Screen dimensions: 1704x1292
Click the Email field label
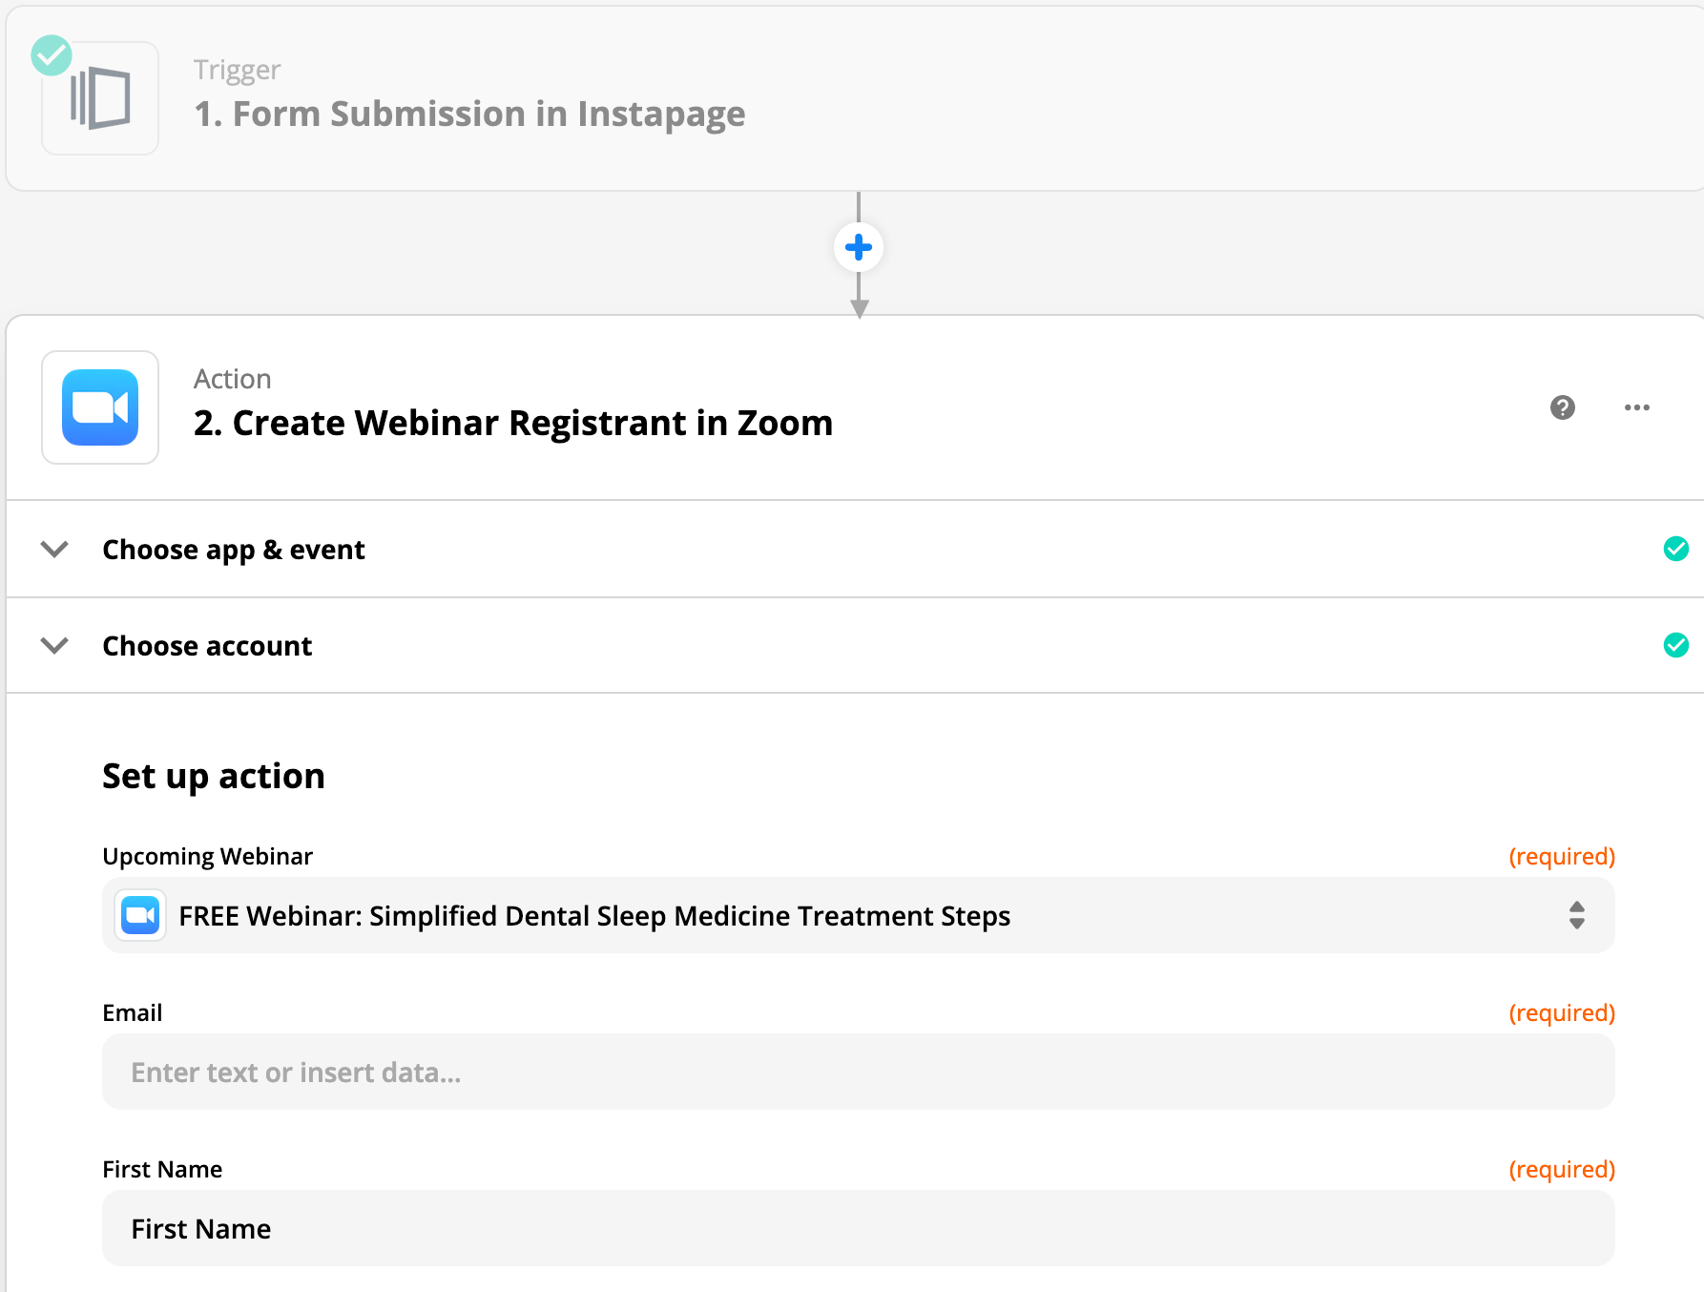point(133,1012)
